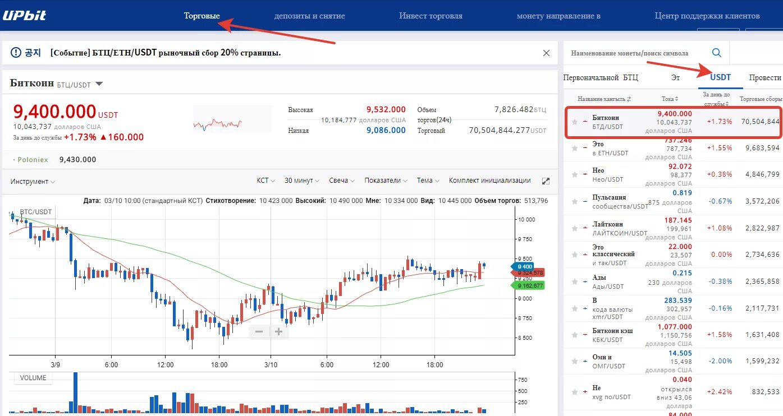Favorite the Биткоин кэш row star

[575, 335]
